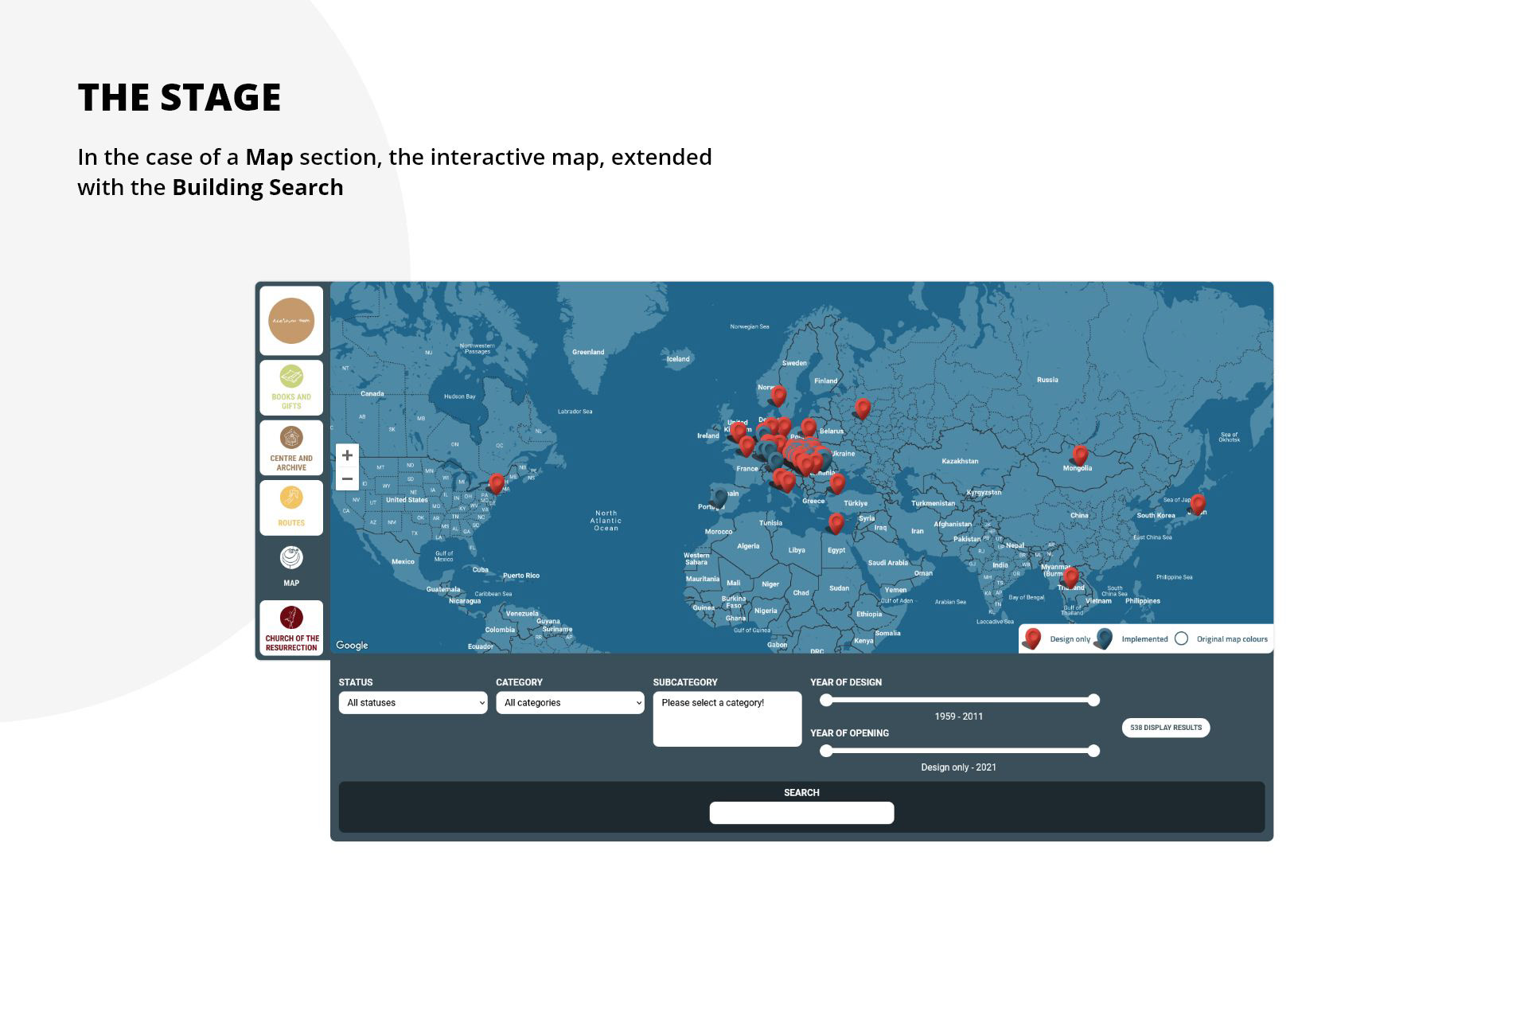Zoom in on the map
Screen dimensions: 1528x1019
click(x=347, y=455)
